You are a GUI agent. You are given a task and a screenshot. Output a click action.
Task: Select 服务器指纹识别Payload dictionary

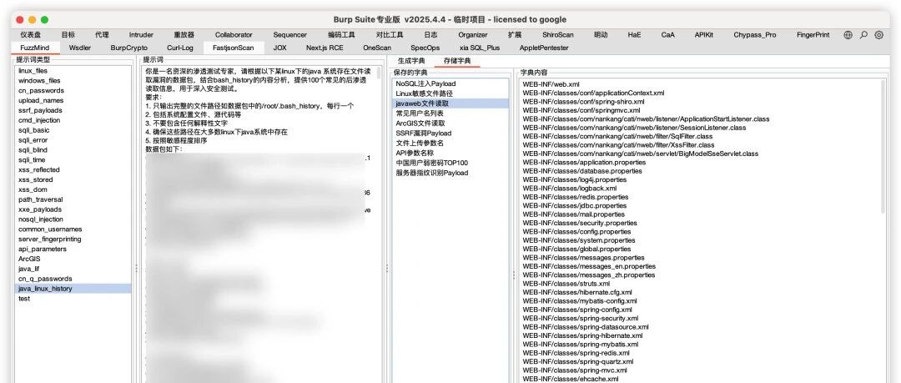tap(450, 173)
